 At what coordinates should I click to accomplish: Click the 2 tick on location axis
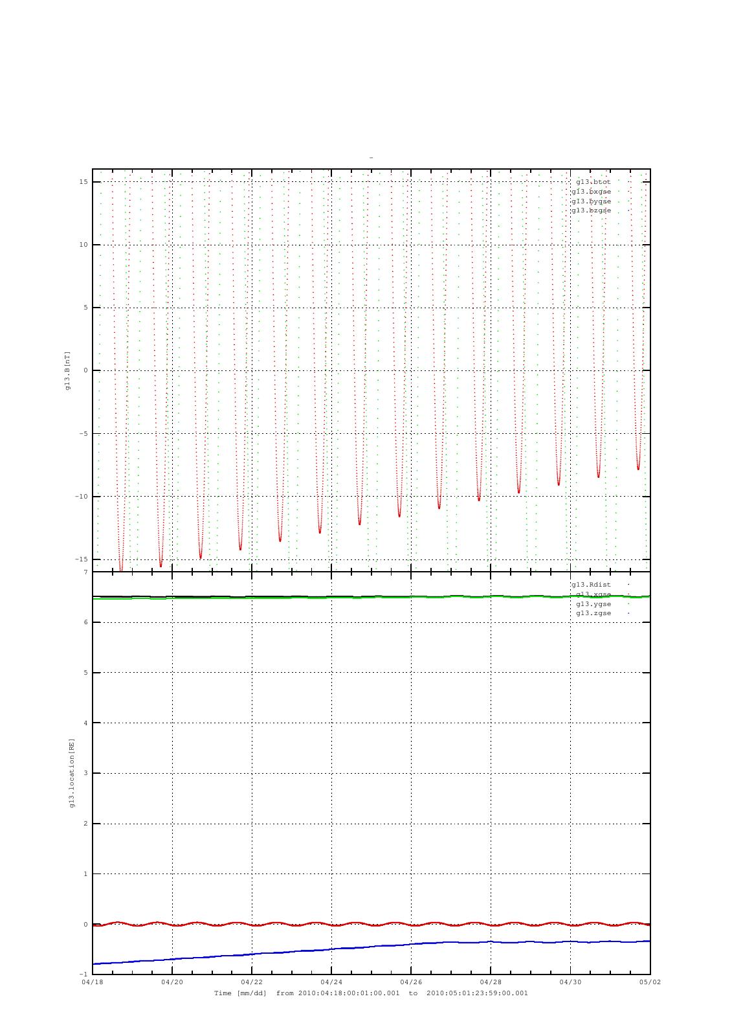tap(85, 824)
